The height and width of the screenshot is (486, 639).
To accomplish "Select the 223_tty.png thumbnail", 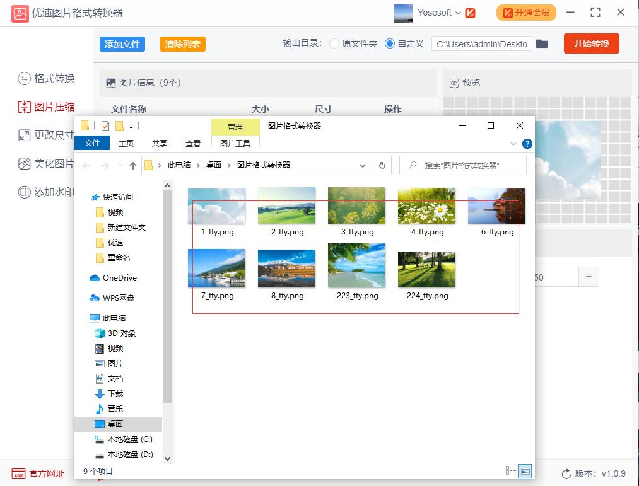I will coord(356,265).
